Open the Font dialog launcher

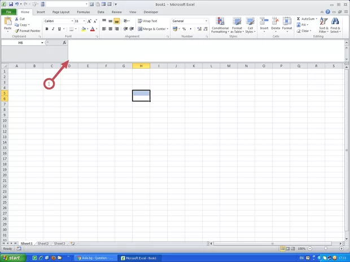tap(97, 37)
